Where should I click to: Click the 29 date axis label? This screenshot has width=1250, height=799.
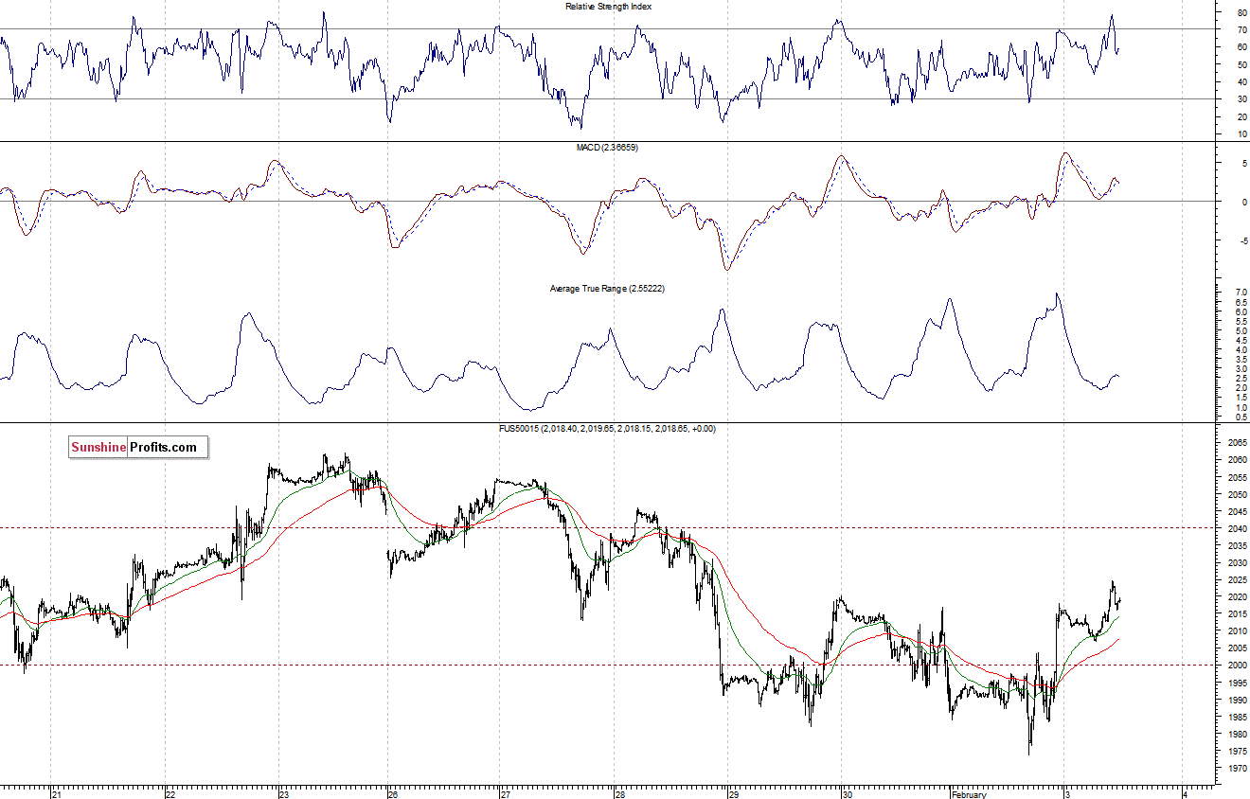click(735, 794)
